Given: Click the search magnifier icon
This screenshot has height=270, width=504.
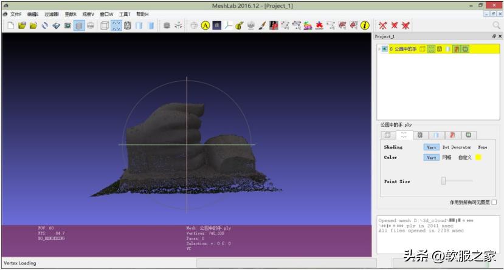Looking at the screenshot, I should 495,25.
